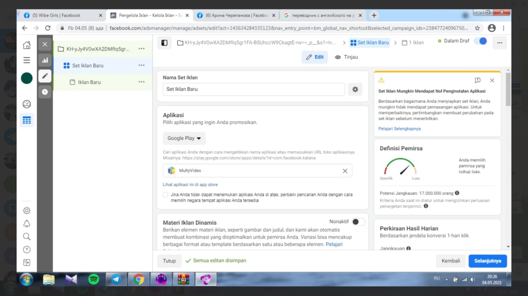
Task: Open the history clock icon in dark sidebar
Action: coord(45,92)
